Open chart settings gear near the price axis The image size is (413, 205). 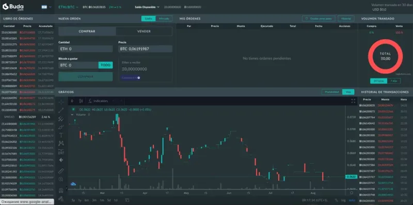(x=352, y=193)
